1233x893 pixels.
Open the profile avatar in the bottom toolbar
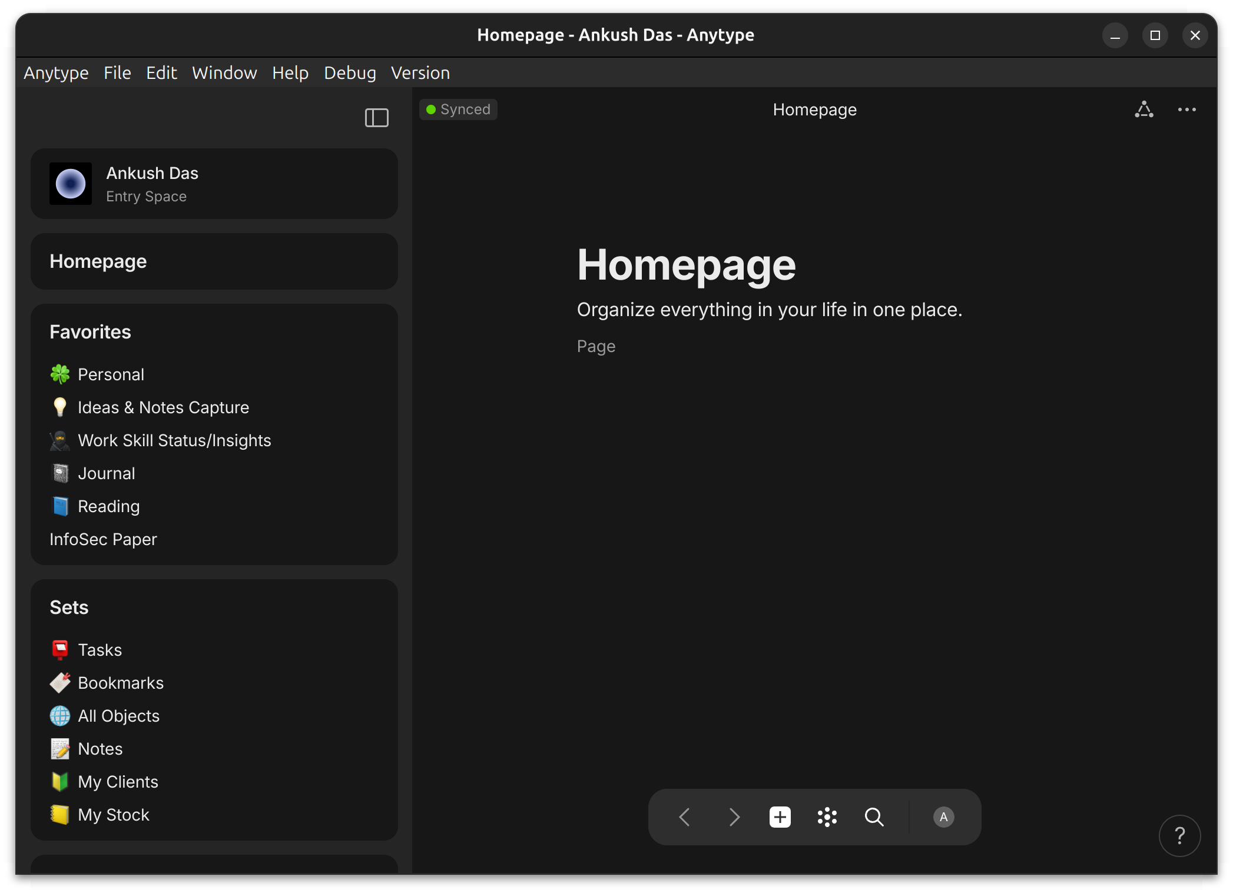click(x=943, y=817)
